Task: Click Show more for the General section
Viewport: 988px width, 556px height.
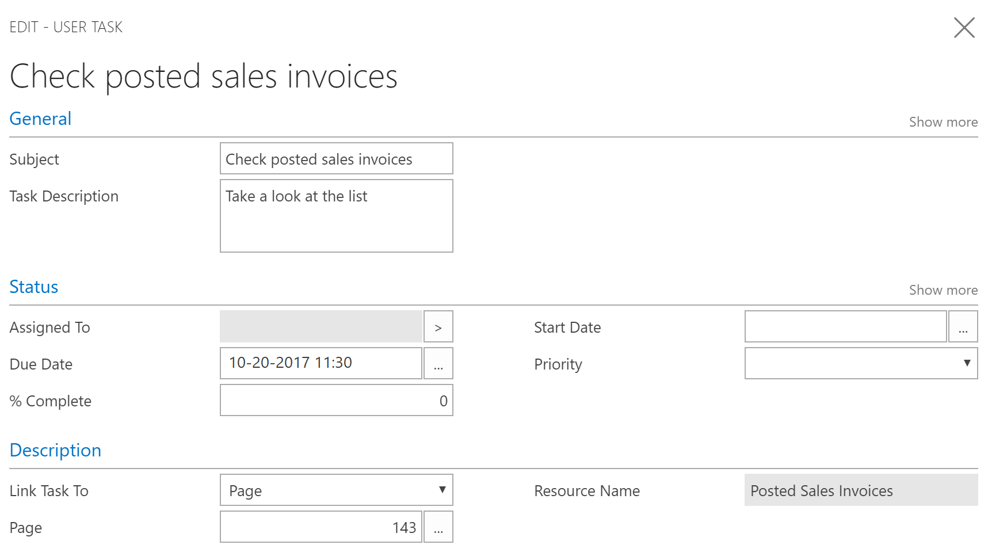Action: coord(943,121)
